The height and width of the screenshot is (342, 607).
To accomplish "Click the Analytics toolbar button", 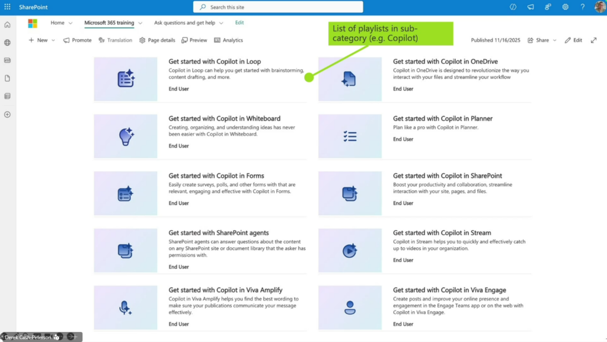I will click(228, 40).
